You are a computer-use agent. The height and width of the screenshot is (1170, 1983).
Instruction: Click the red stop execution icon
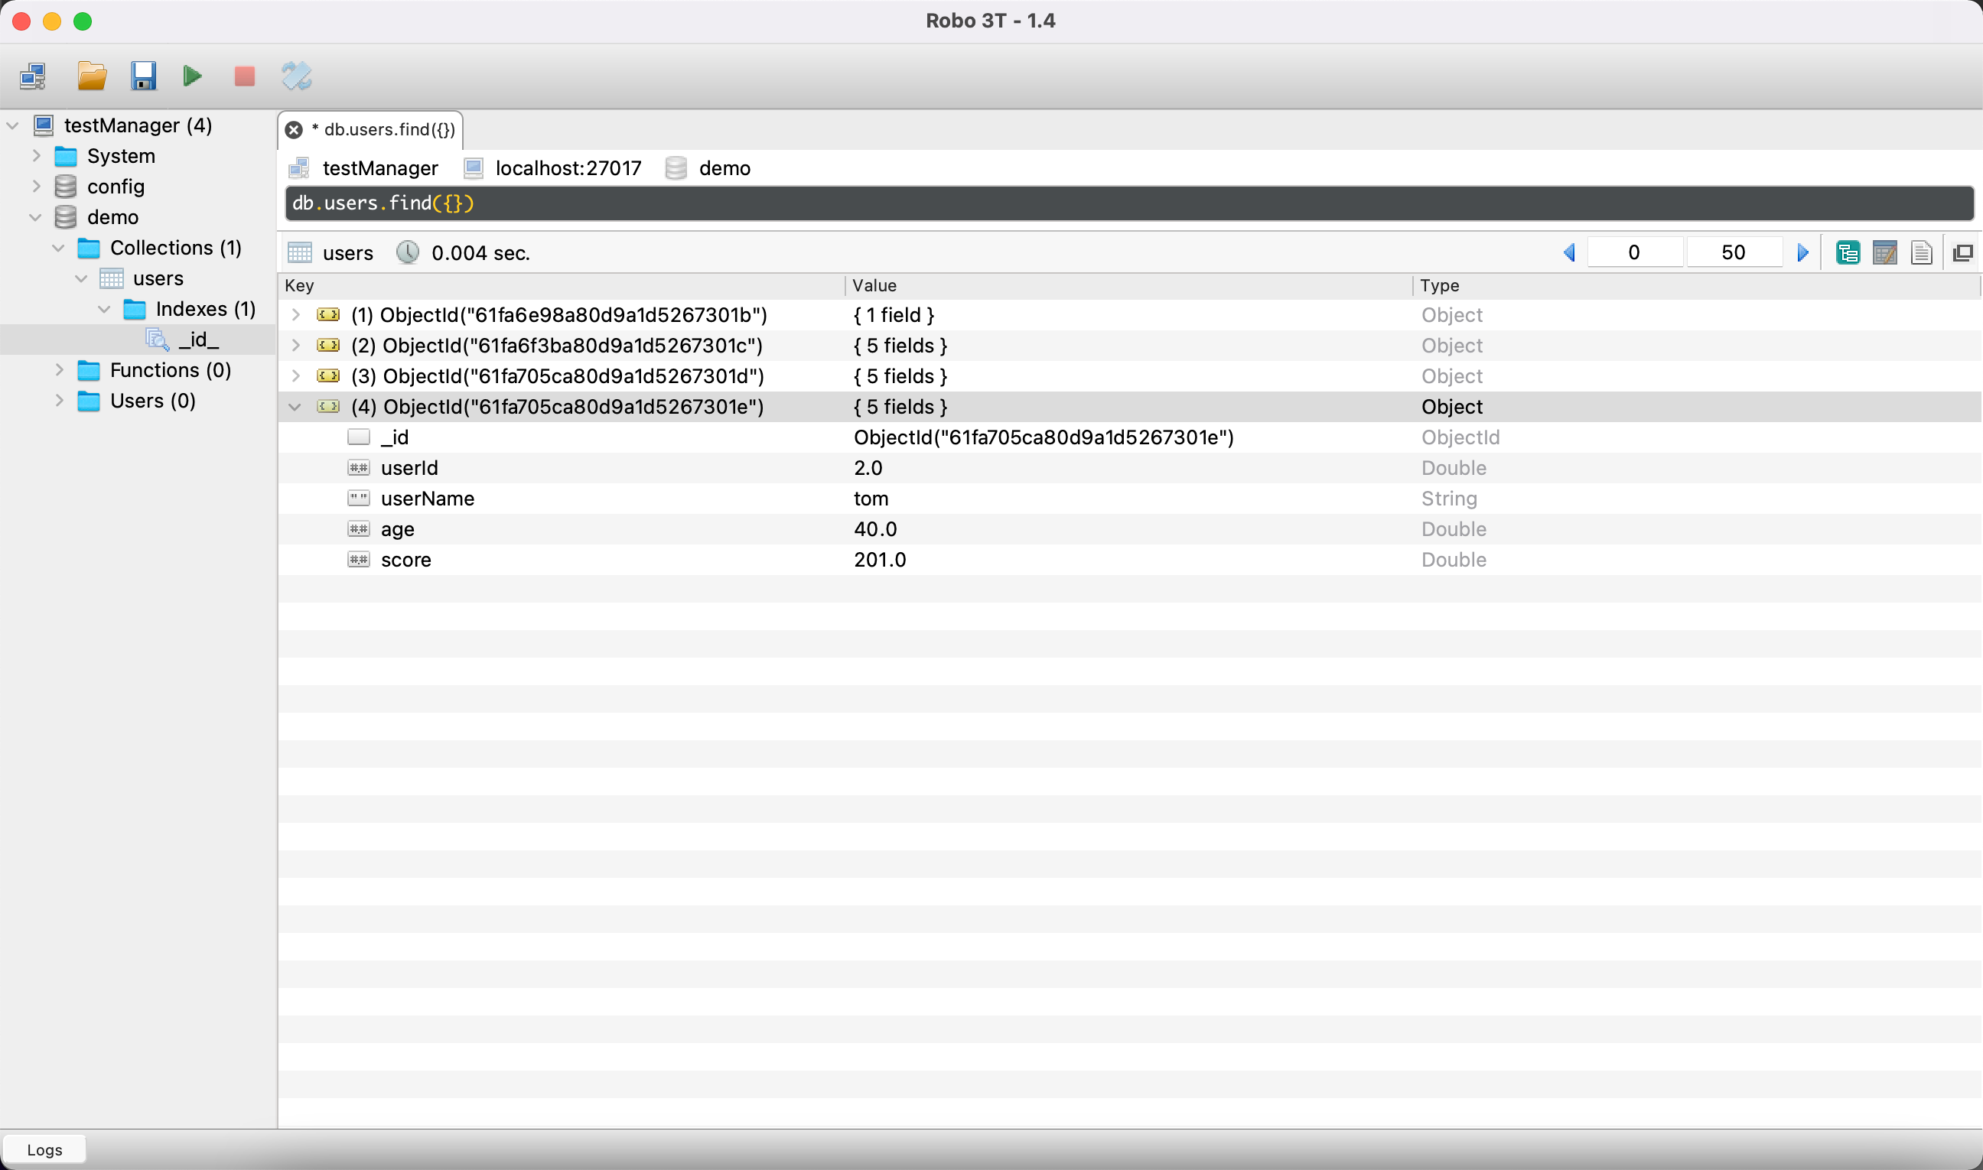click(x=245, y=76)
